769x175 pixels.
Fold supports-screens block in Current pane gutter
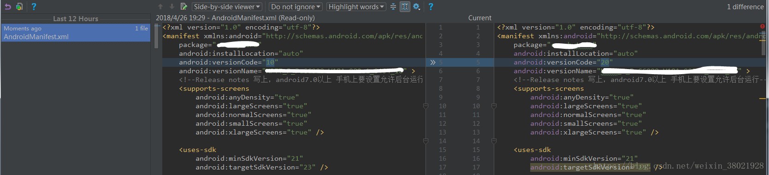(x=494, y=106)
